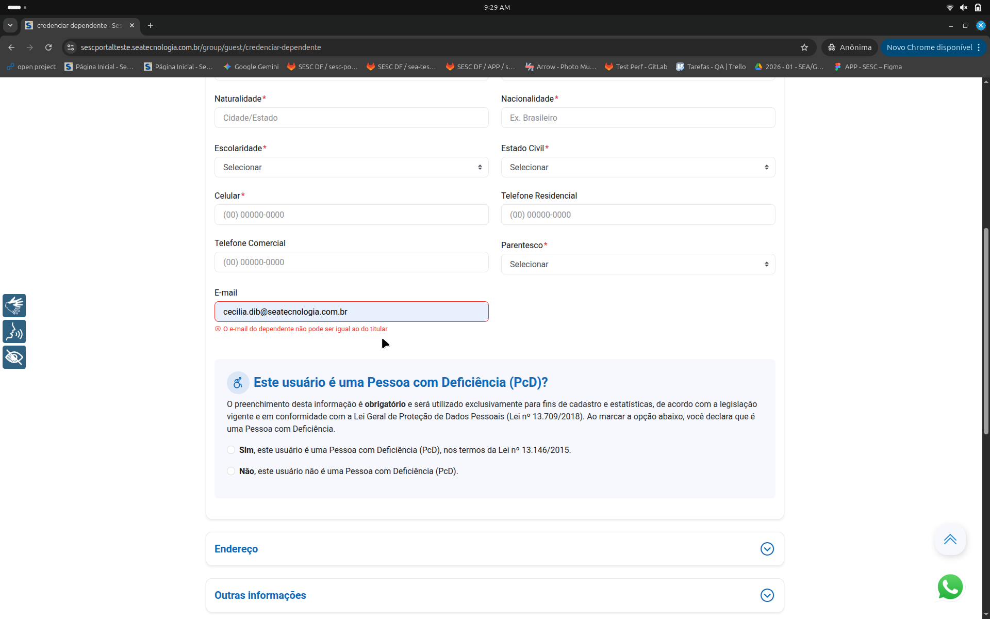
Task: Reload the page with the refresh icon
Action: 48,47
